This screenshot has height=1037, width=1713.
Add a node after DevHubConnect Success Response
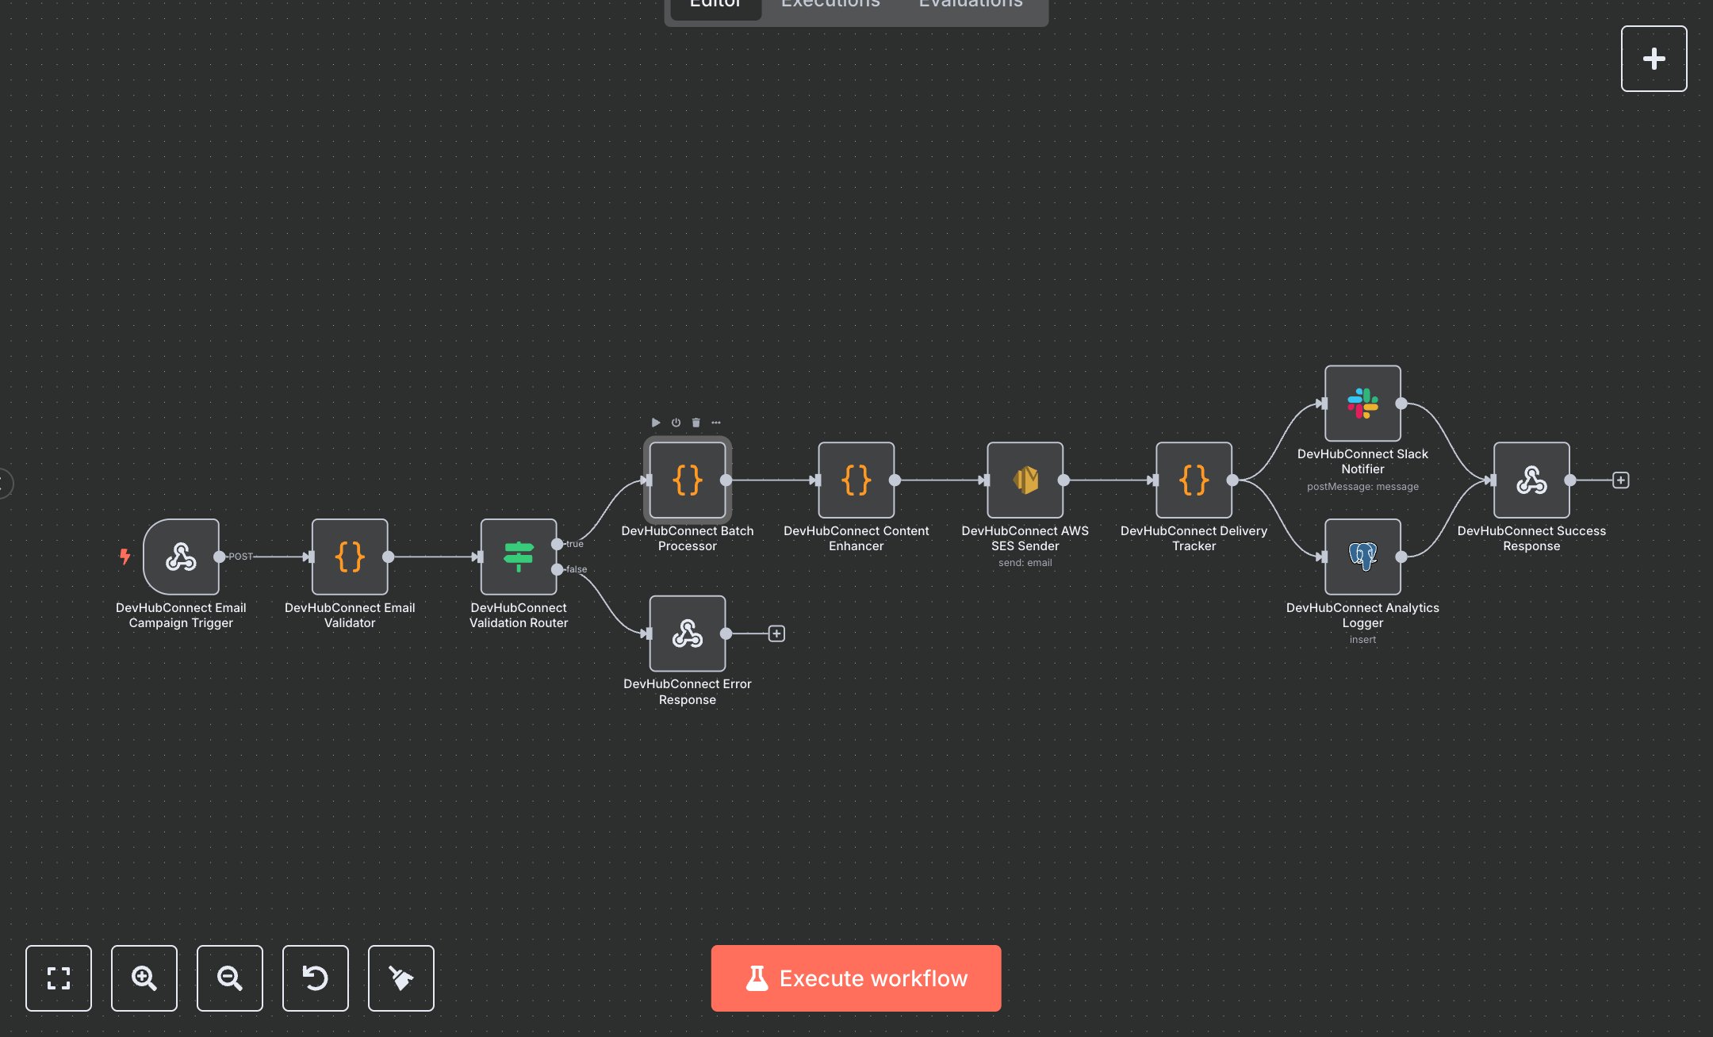(1620, 479)
